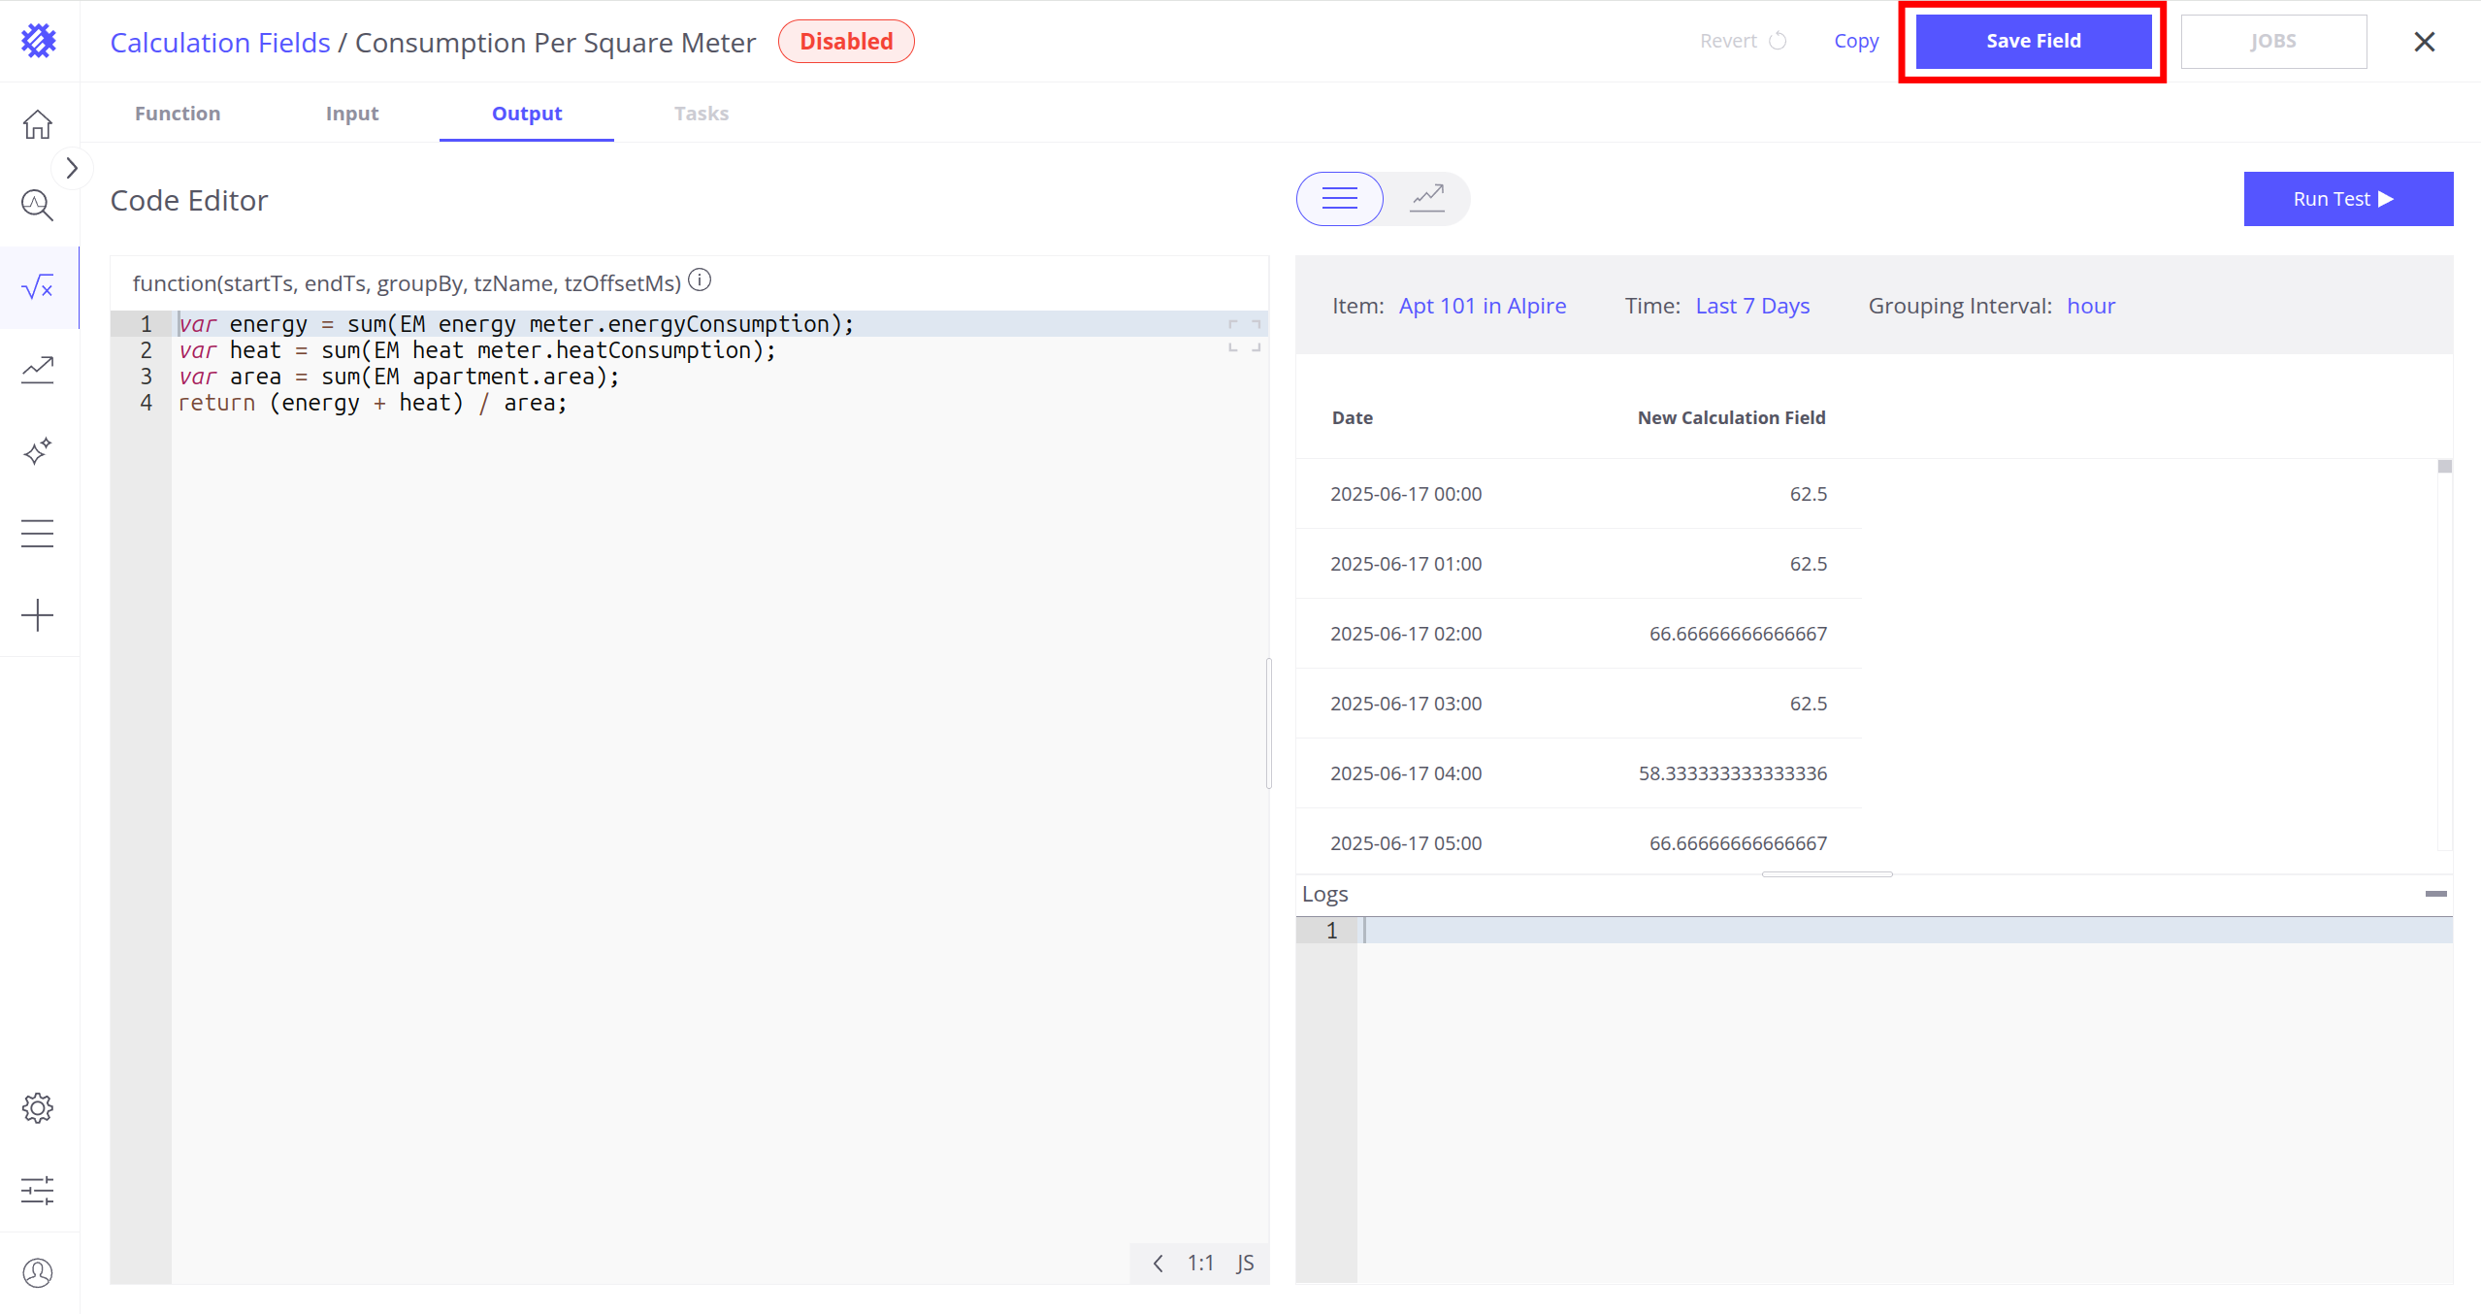Open the Home icon in sidebar
The width and height of the screenshot is (2481, 1314).
coord(38,125)
